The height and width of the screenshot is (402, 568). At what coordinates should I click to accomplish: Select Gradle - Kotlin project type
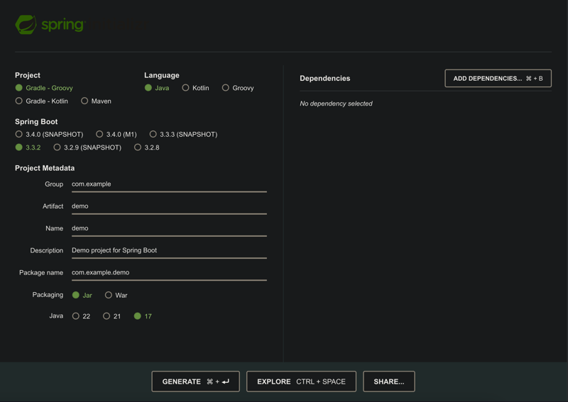[x=41, y=101]
